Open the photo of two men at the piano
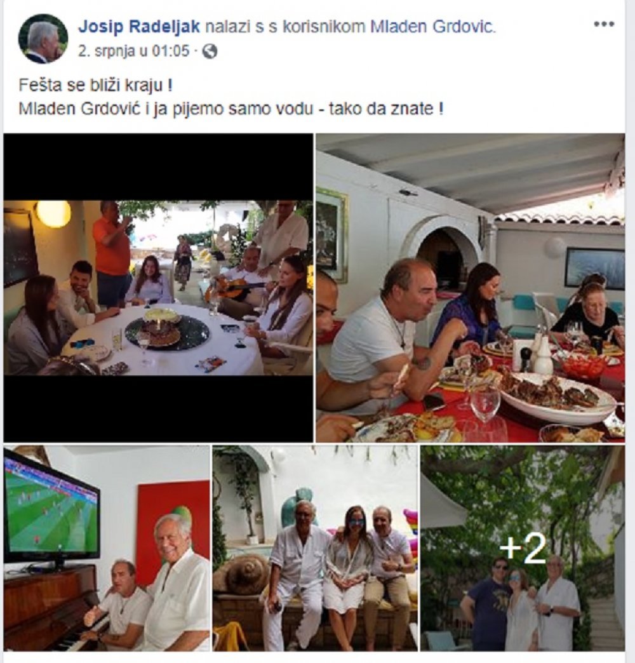635x663 pixels. 107,549
